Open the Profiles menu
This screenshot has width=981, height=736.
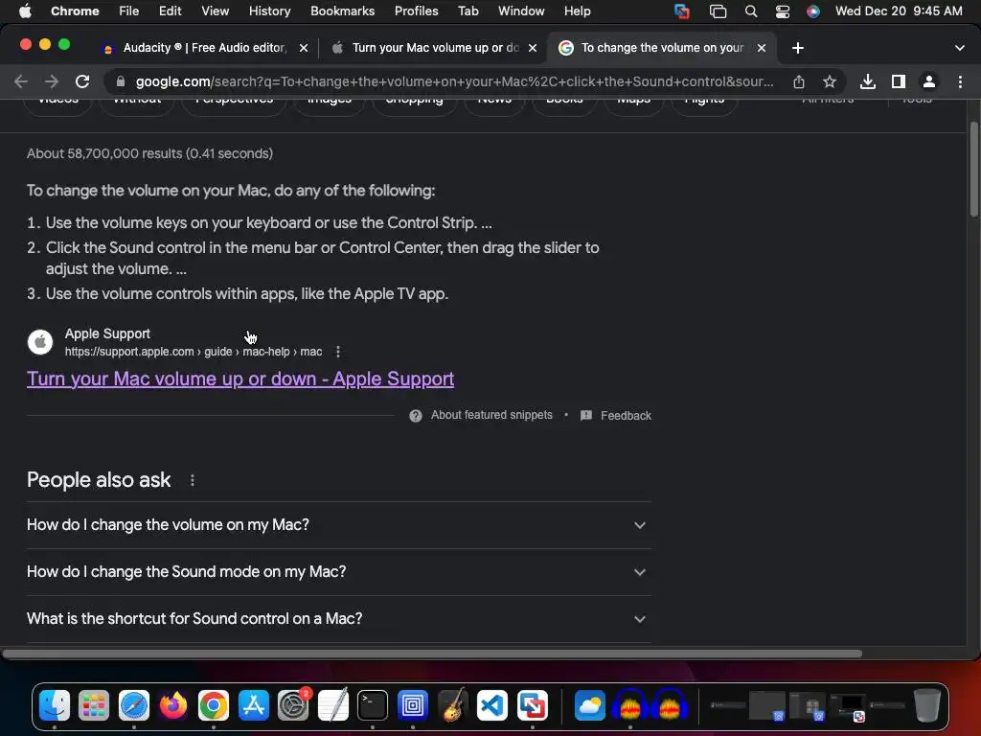[416, 11]
